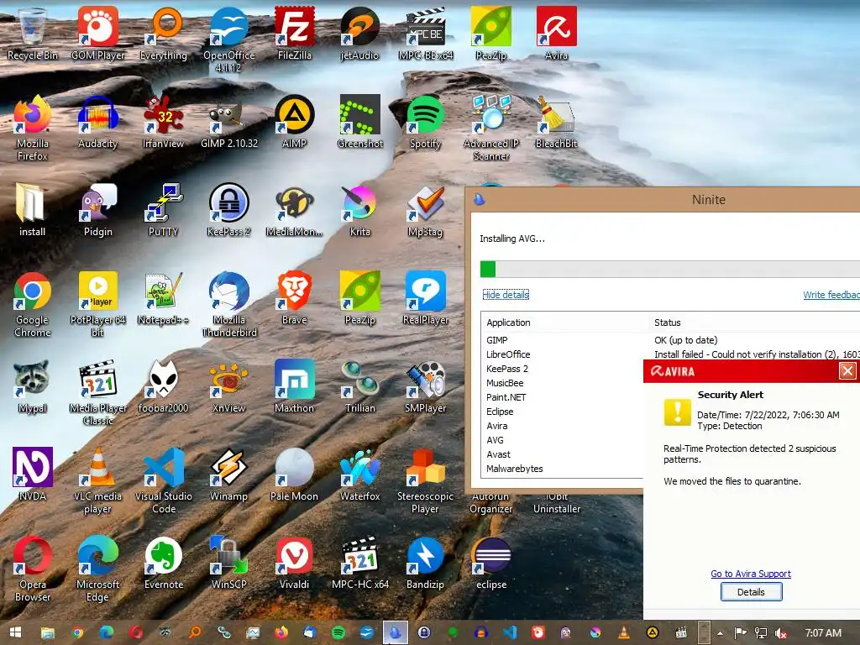Open the eclipse desktop shortcut

click(x=490, y=562)
